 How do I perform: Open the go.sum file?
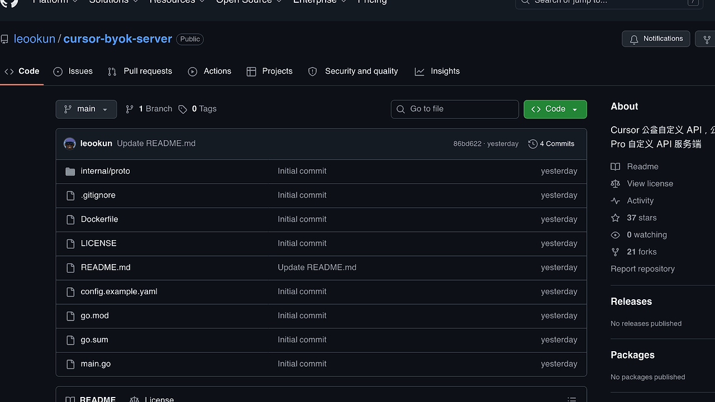tap(94, 339)
